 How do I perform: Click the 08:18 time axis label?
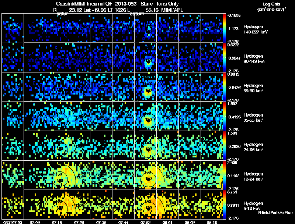[212, 222]
